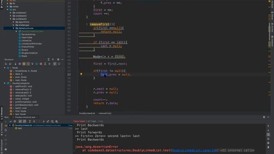This screenshot has width=274, height=154.
Task: Click the Structure panel settings gear
Action: pos(58,59)
